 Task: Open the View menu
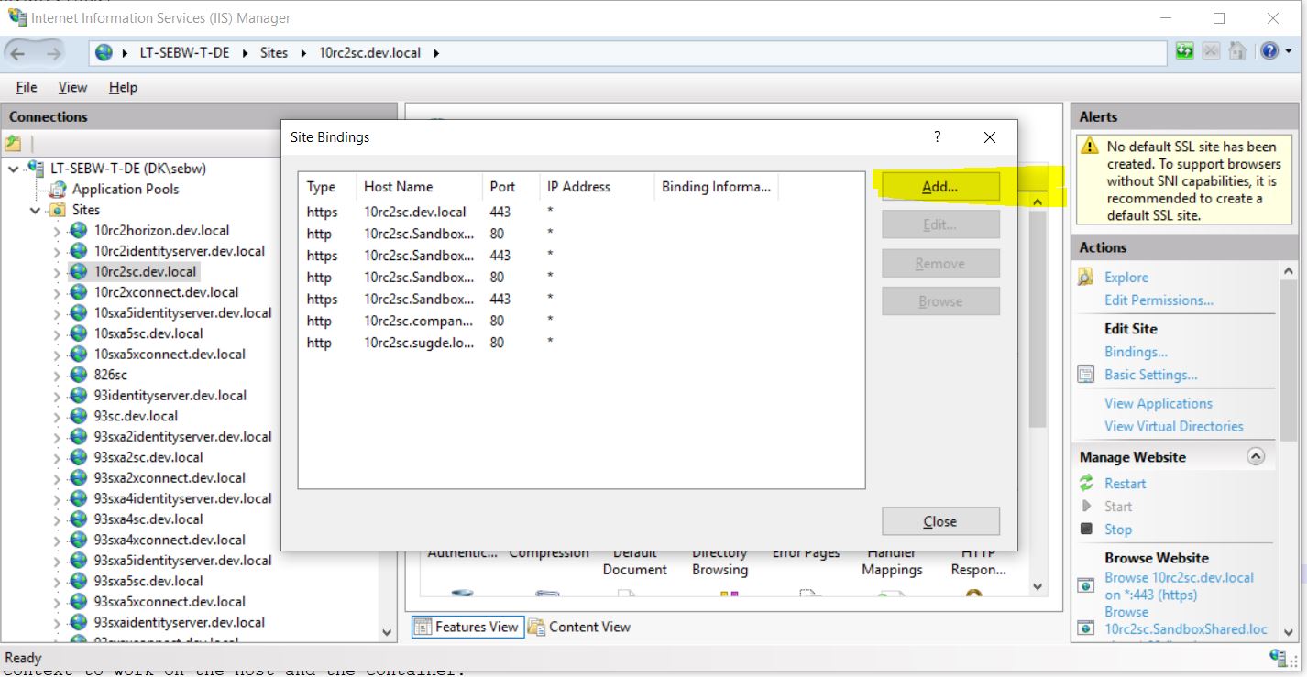tap(72, 87)
